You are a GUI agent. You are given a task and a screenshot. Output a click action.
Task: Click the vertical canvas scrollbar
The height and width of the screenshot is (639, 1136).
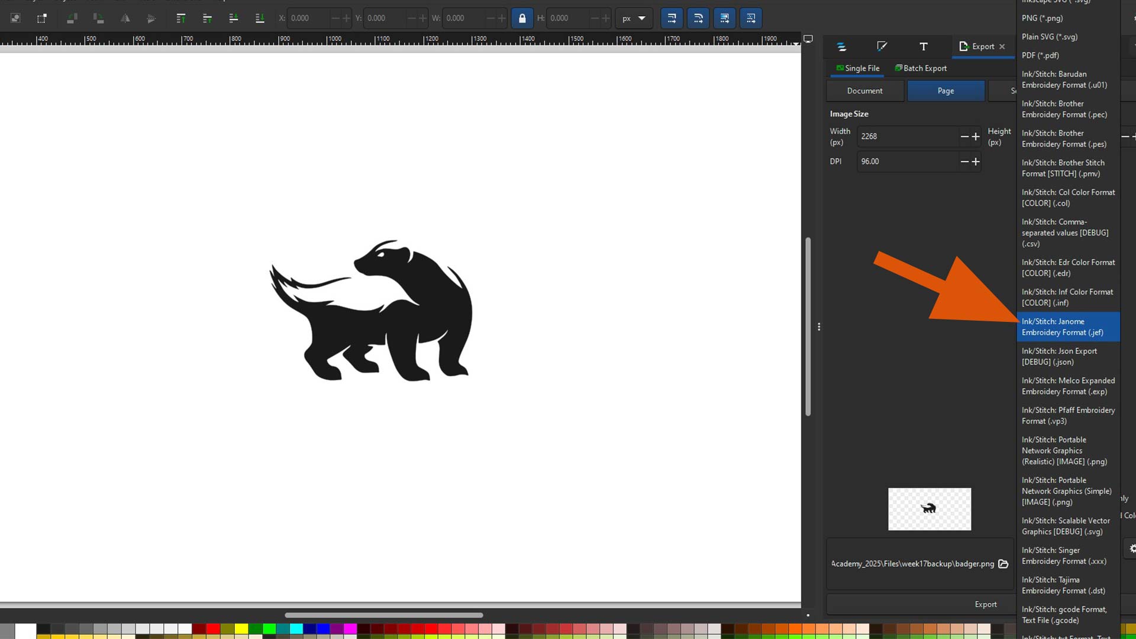coord(808,327)
